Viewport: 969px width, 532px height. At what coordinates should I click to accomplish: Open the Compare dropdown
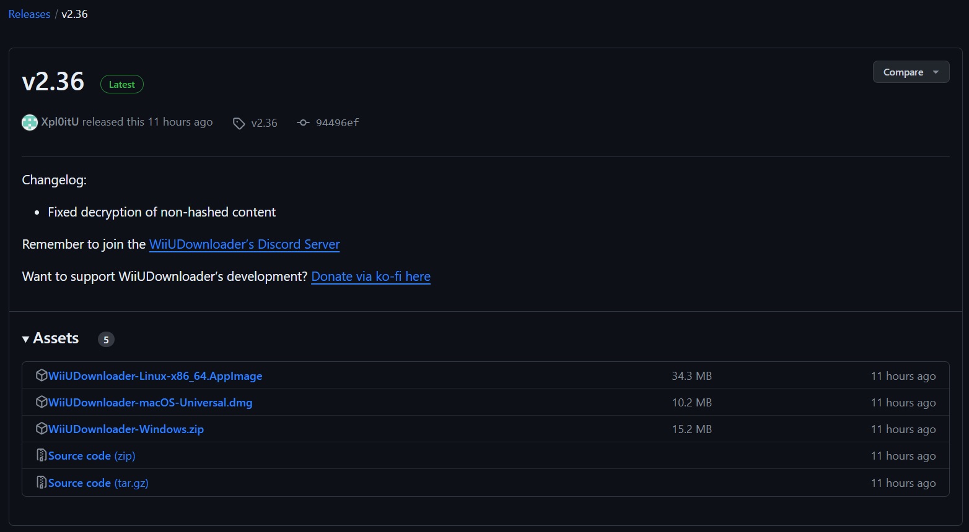tap(911, 72)
